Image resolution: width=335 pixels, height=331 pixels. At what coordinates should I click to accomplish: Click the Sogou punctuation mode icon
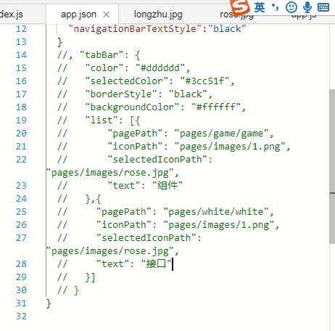click(x=276, y=7)
